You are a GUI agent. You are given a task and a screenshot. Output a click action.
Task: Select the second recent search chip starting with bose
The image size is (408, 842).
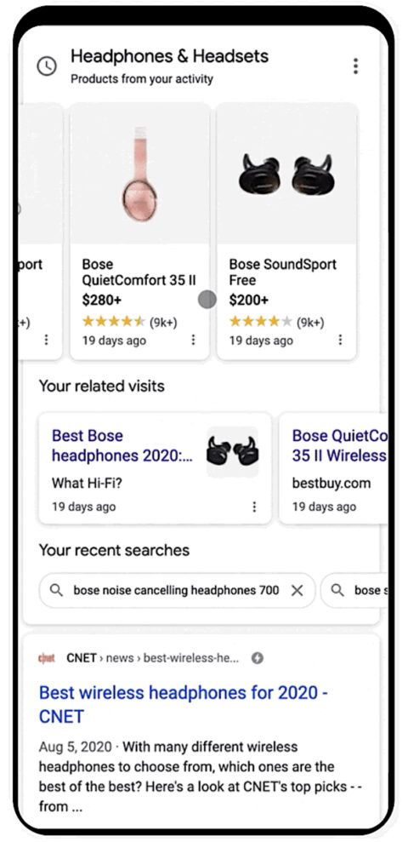coord(354,591)
